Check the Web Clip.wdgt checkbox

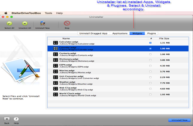(x=150, y=89)
